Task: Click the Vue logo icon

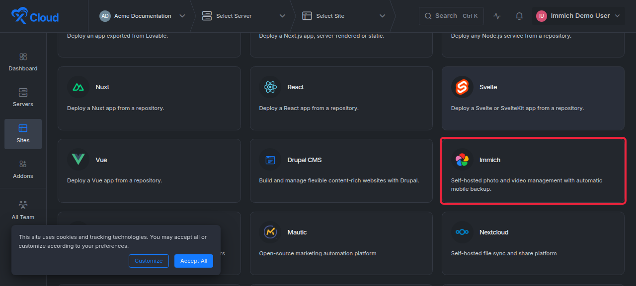Action: point(79,160)
